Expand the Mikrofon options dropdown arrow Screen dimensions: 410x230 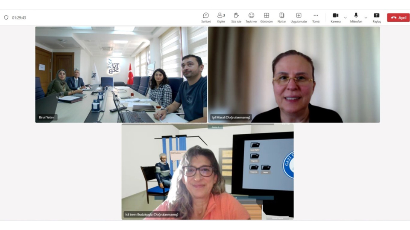pos(366,18)
